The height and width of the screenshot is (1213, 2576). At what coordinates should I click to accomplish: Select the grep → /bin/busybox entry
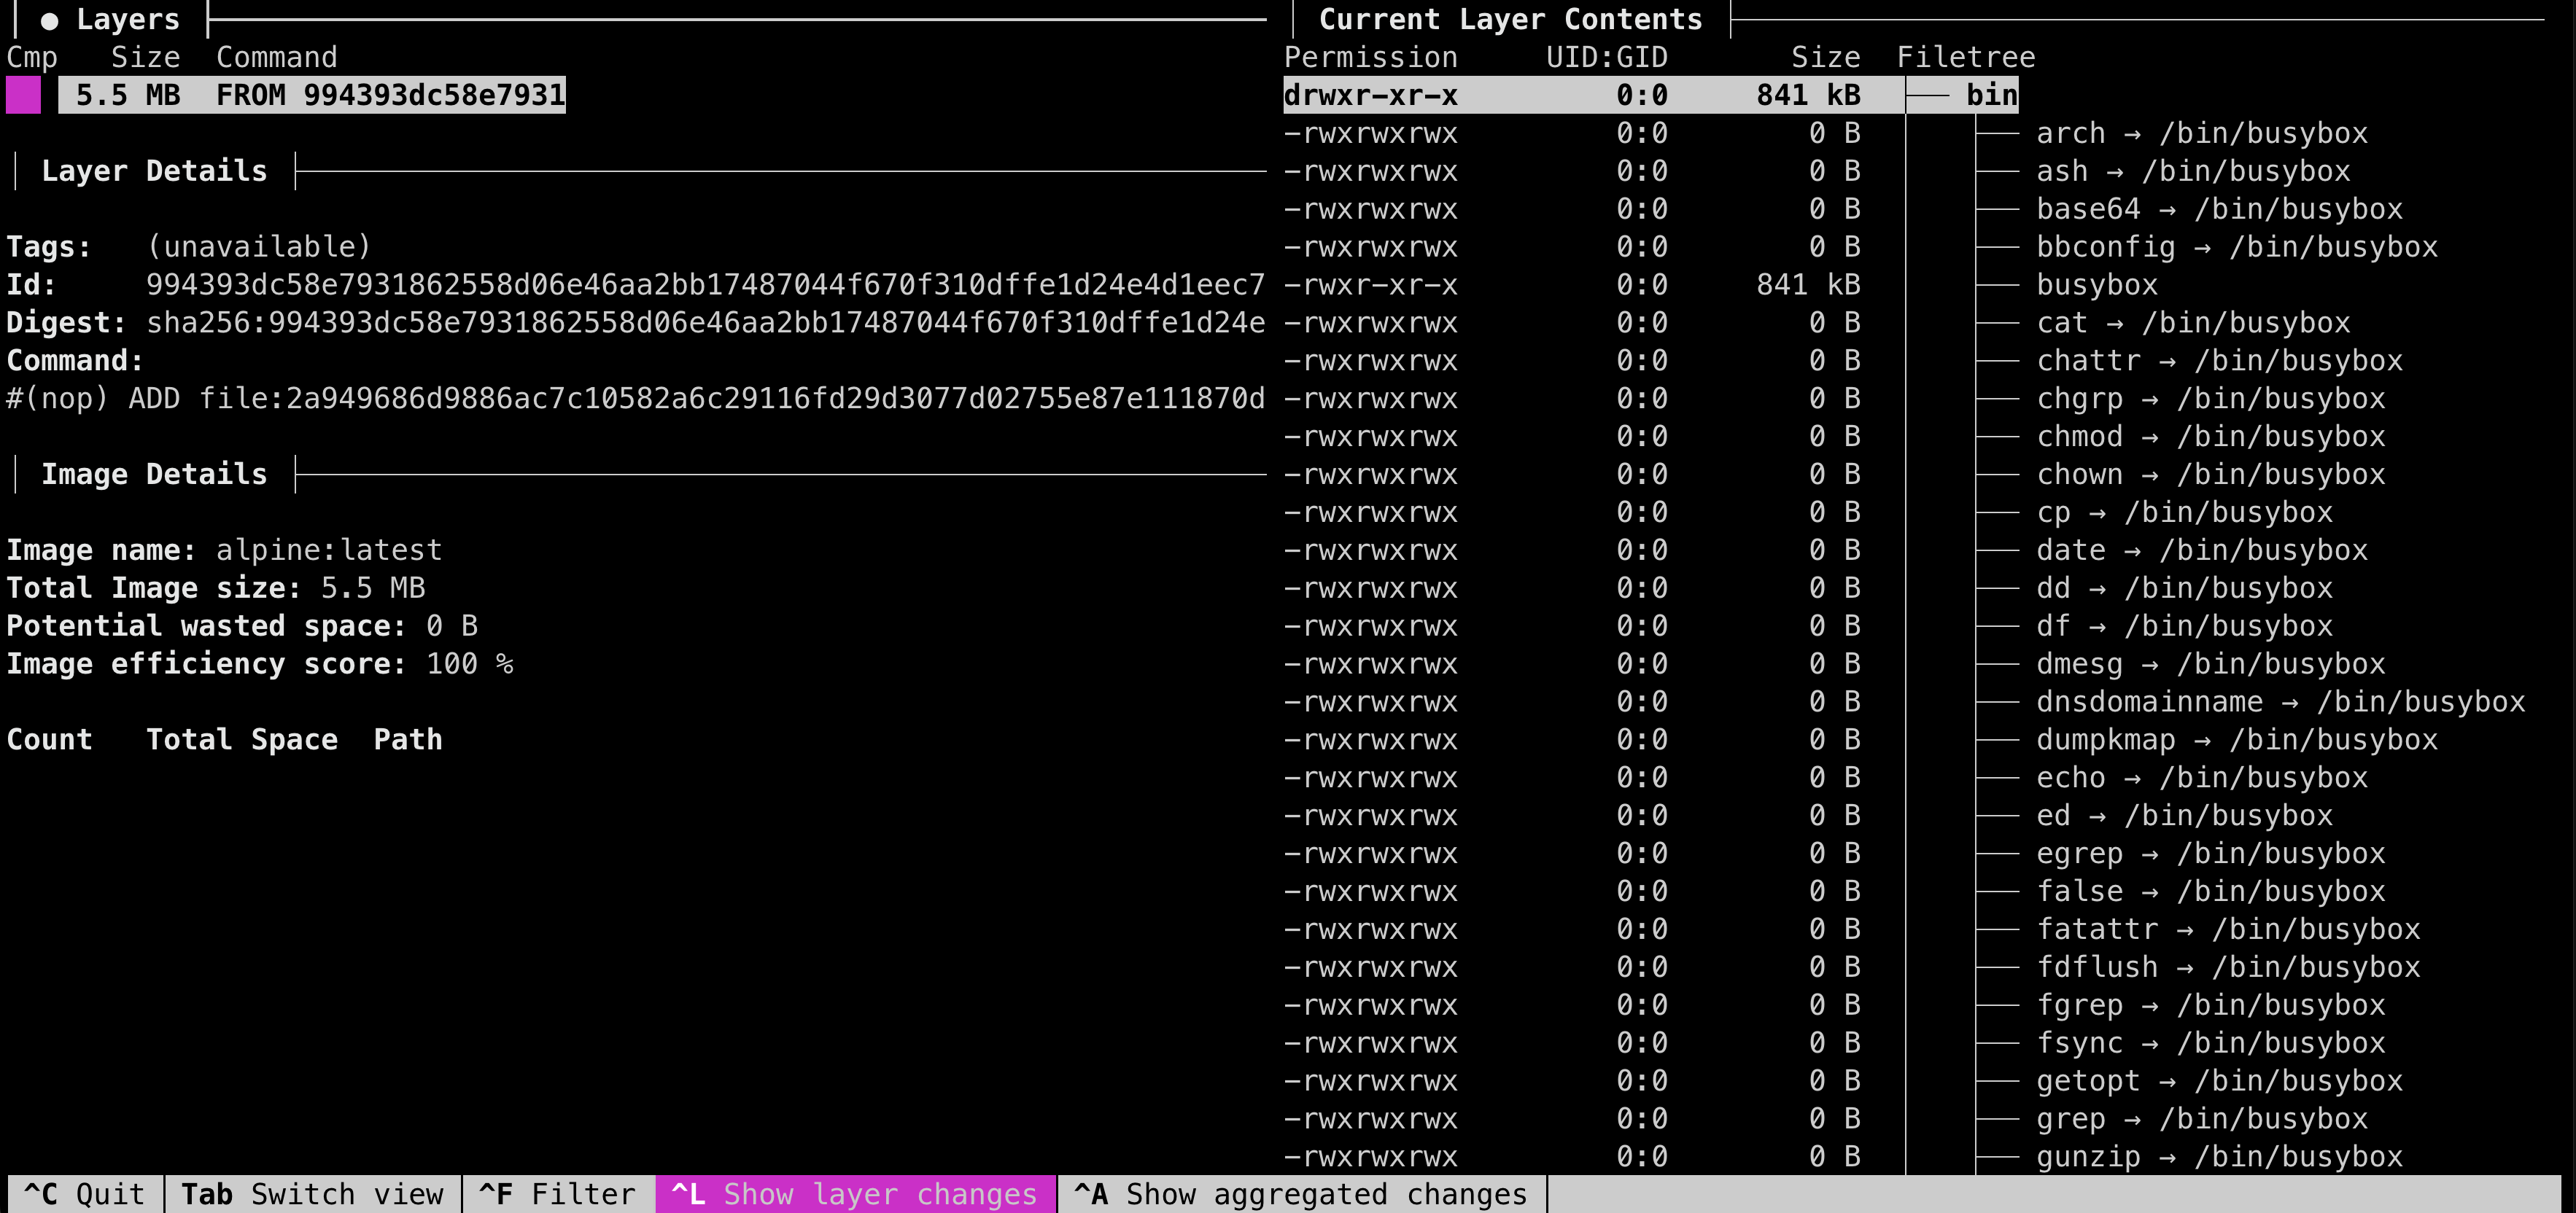click(x=2201, y=1119)
